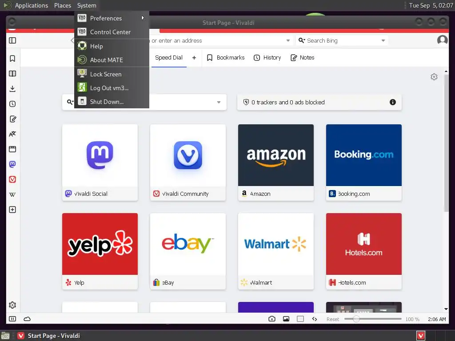Open the Vivaldi web panel in sidebar
The width and height of the screenshot is (455, 341).
pyautogui.click(x=12, y=179)
